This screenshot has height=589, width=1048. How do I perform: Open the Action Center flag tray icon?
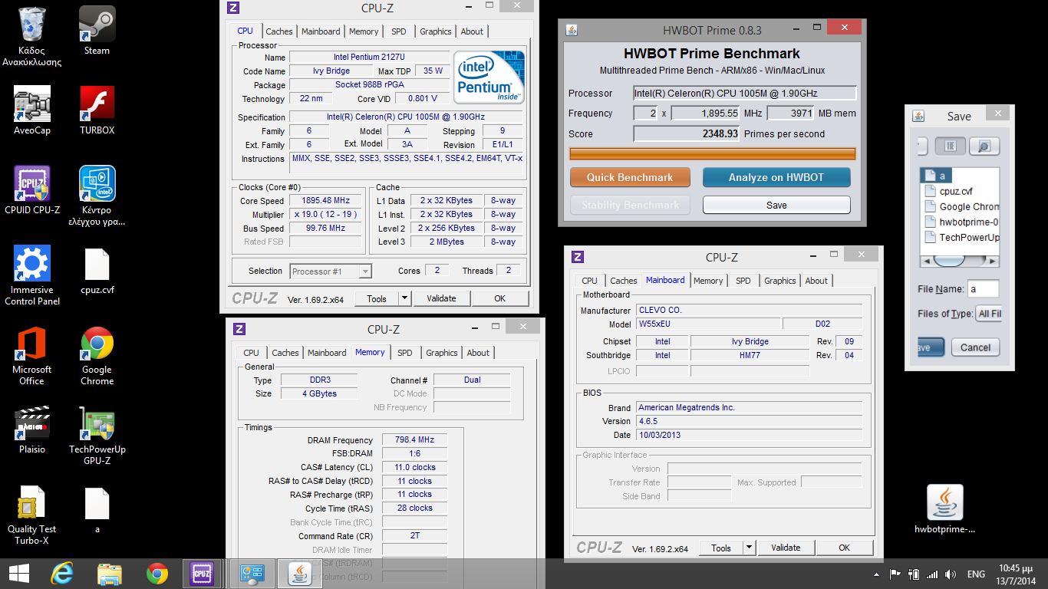point(895,574)
